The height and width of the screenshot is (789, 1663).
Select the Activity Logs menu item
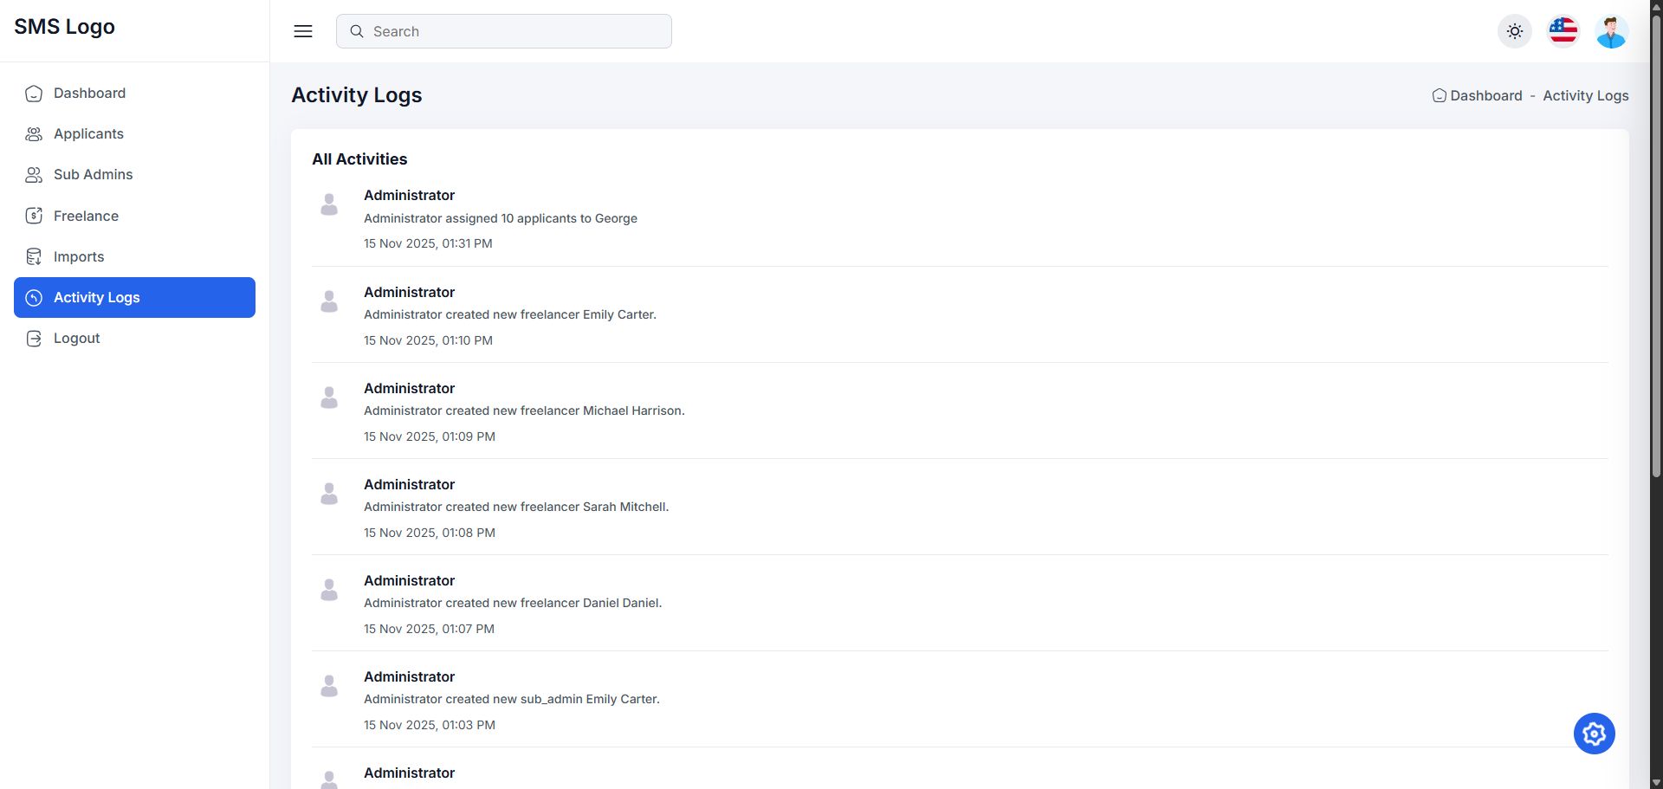134,297
